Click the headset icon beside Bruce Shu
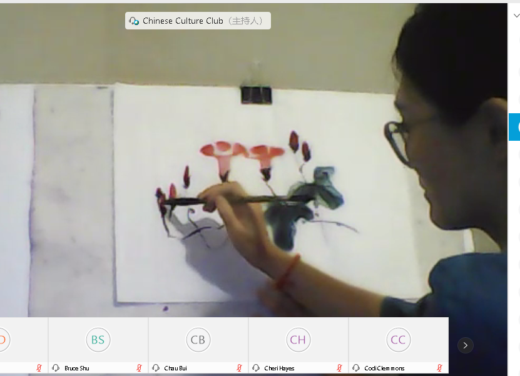Image resolution: width=520 pixels, height=376 pixels. (x=56, y=368)
